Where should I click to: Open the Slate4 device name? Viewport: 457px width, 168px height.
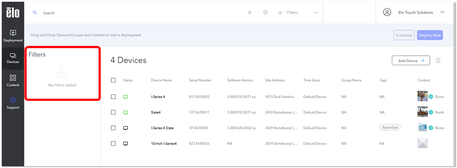pos(156,112)
